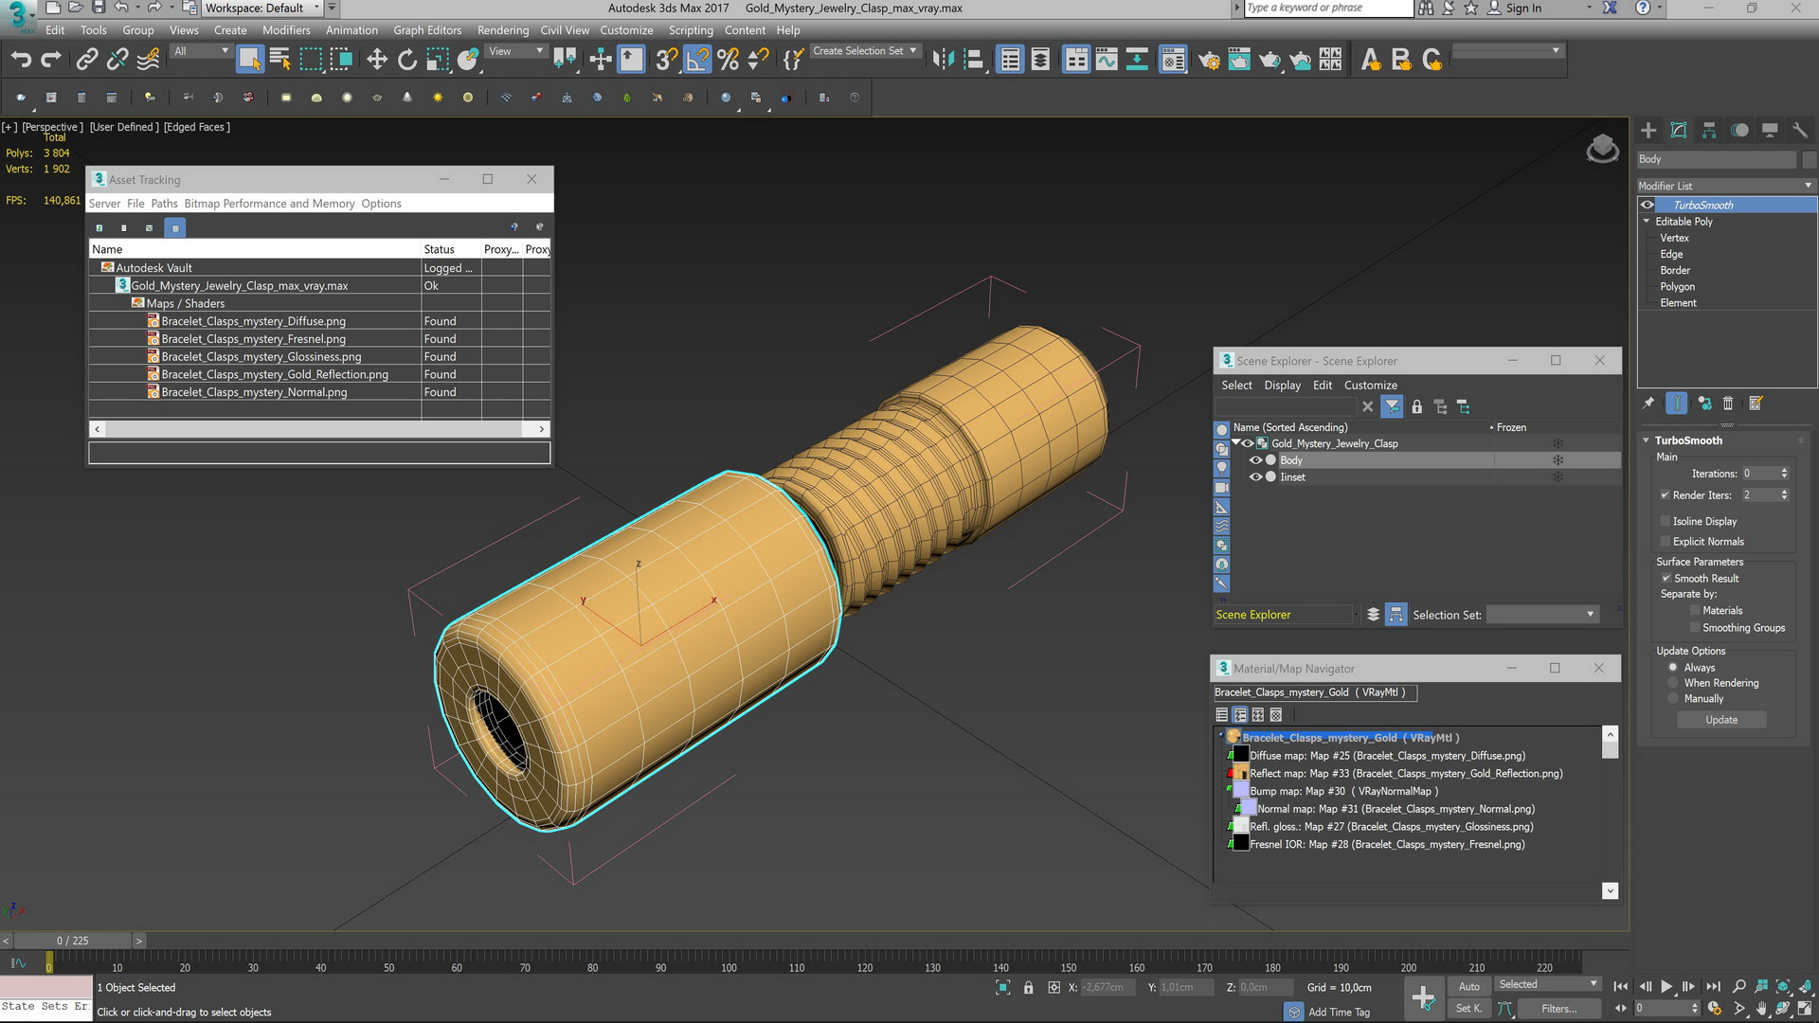Open the Display menu in Scene Explorer

pyautogui.click(x=1282, y=386)
